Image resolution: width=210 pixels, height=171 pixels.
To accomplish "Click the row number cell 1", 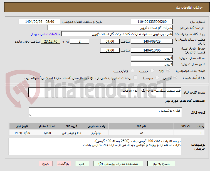I will [x=201, y=133].
